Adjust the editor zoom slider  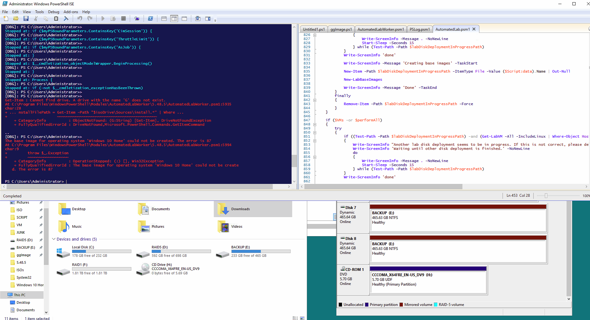(546, 195)
